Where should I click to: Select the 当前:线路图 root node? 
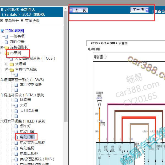(14, 31)
